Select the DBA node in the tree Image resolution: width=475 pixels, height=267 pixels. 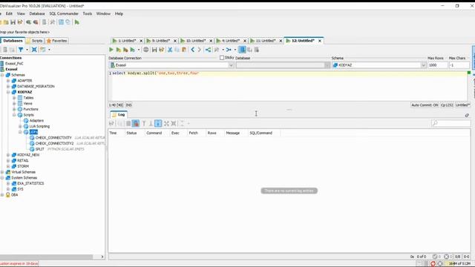click(x=14, y=195)
